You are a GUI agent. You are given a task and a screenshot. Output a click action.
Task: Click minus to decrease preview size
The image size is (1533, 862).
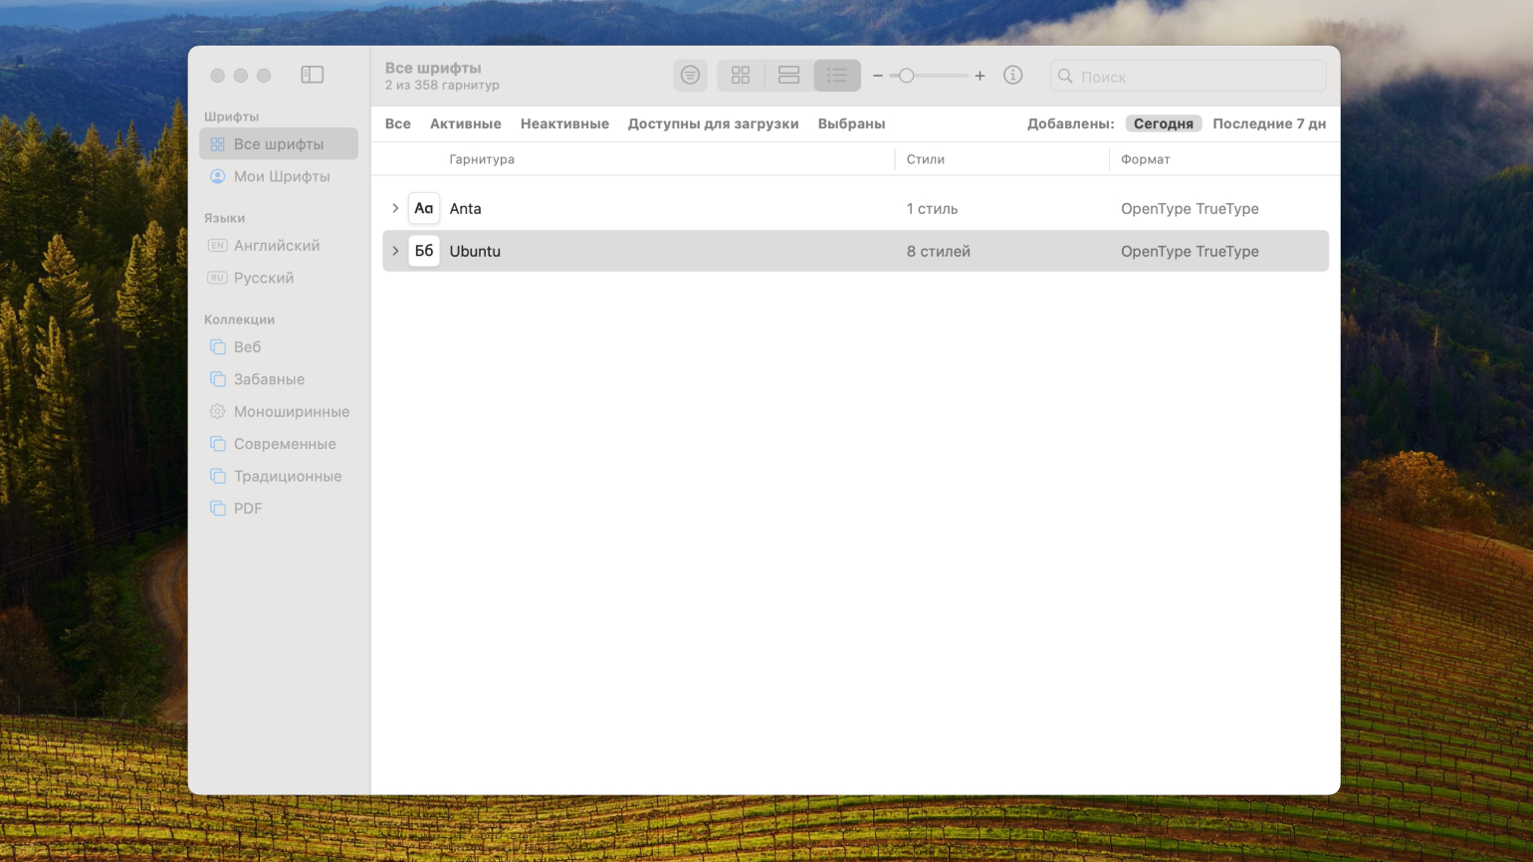tap(878, 76)
